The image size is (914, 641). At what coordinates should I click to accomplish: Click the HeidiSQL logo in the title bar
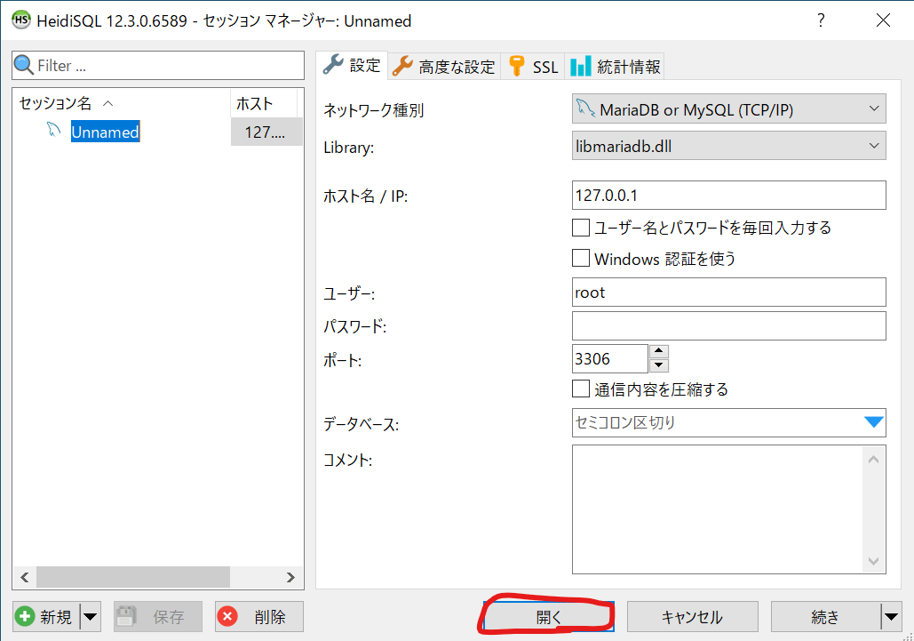(21, 20)
